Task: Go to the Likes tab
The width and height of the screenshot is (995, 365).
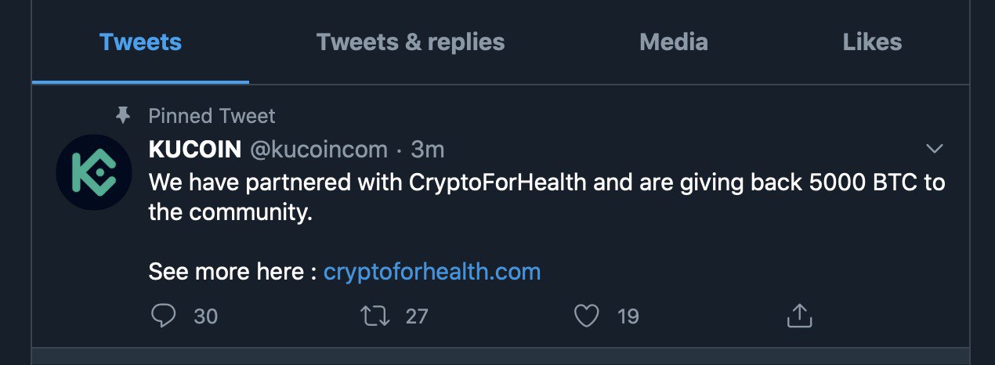Action: (872, 42)
